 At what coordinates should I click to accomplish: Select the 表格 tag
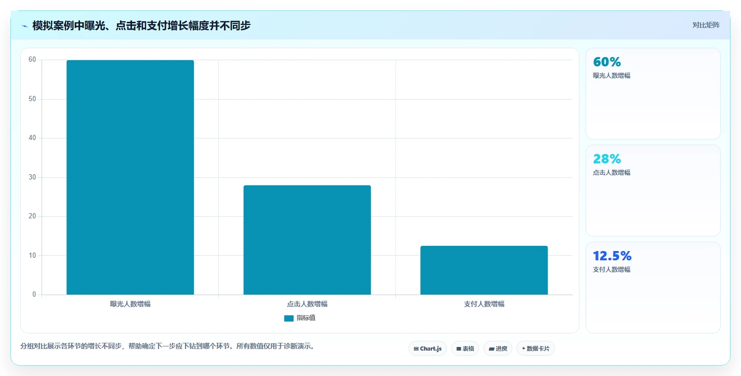click(465, 349)
